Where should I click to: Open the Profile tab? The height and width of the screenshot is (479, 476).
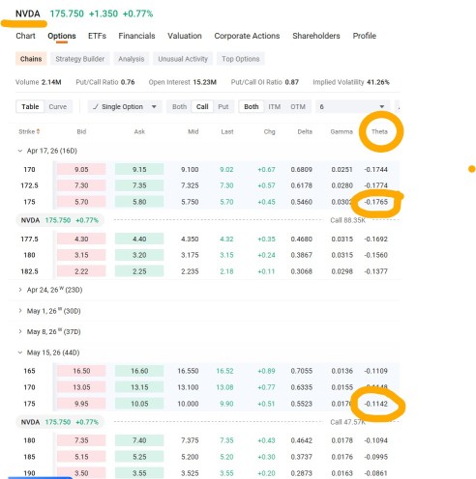pos(365,36)
